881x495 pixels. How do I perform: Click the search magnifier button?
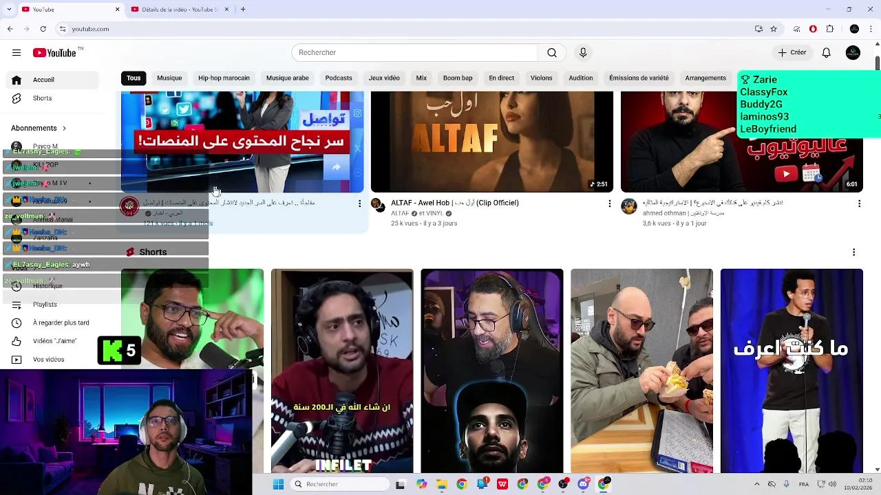[x=552, y=53]
